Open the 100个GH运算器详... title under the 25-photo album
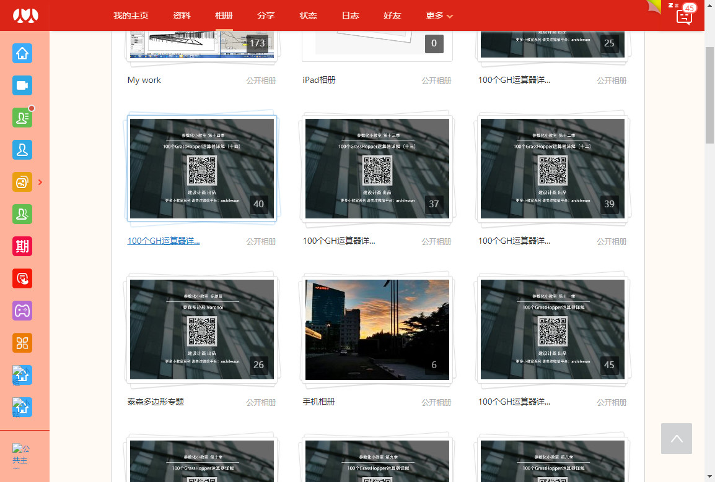Screen dimensions: 715x482 514,80
